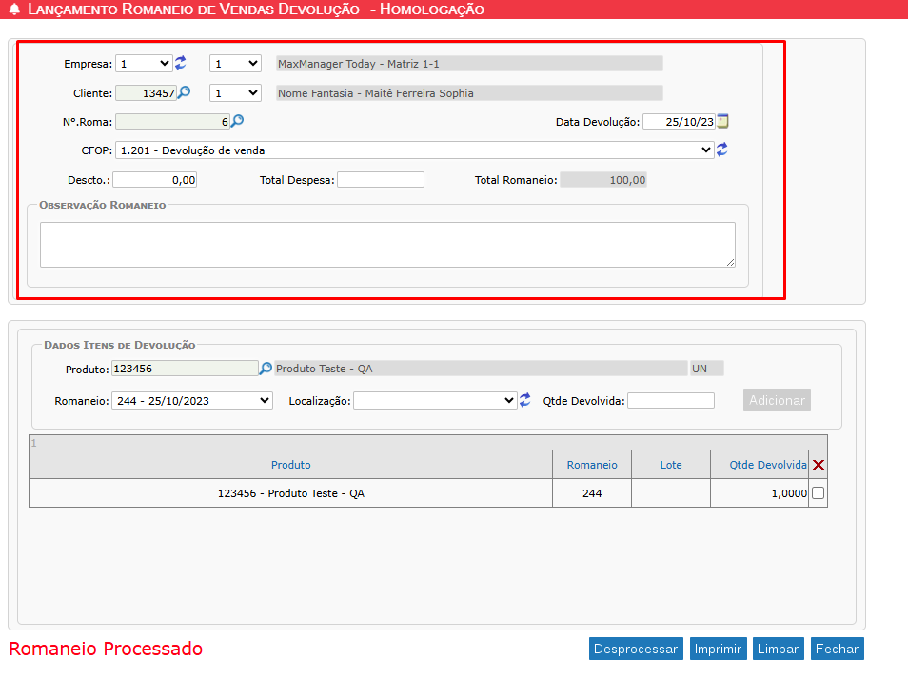The height and width of the screenshot is (700, 908).
Task: Click the Produto search magnifier icon
Action: [266, 368]
